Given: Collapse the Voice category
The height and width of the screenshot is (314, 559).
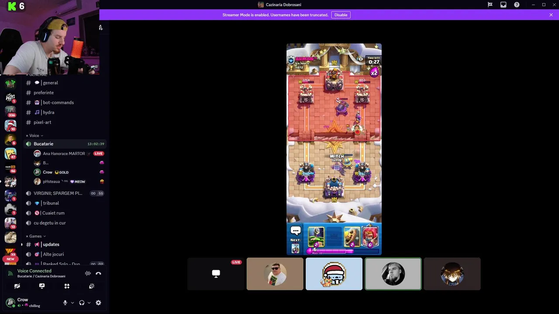Looking at the screenshot, I should point(35,136).
